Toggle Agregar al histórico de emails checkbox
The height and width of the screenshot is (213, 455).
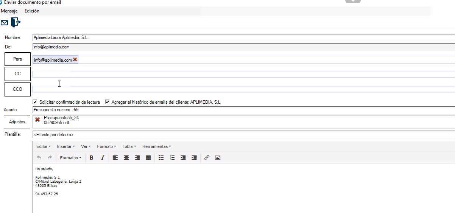(107, 102)
